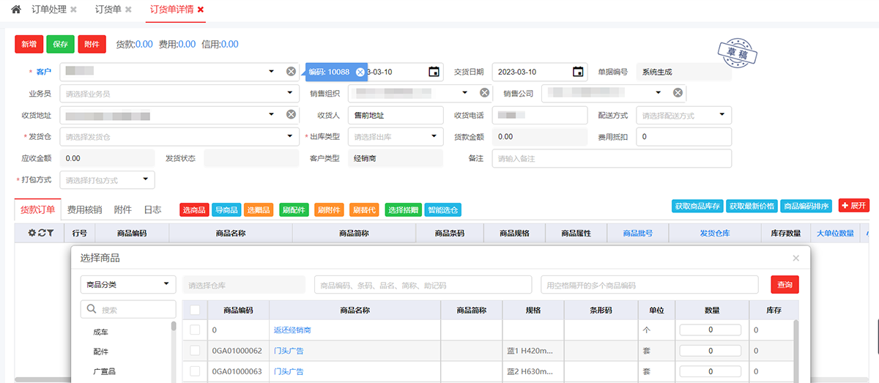Close the 选择商品 dialog
This screenshot has height=383, width=879.
coord(796,258)
